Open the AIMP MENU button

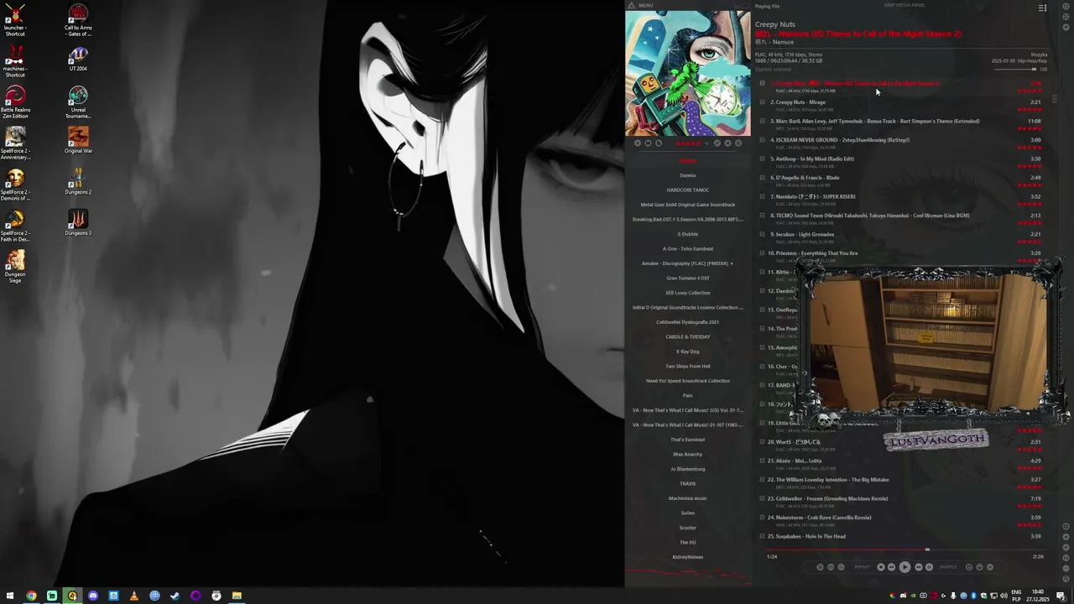click(x=646, y=5)
